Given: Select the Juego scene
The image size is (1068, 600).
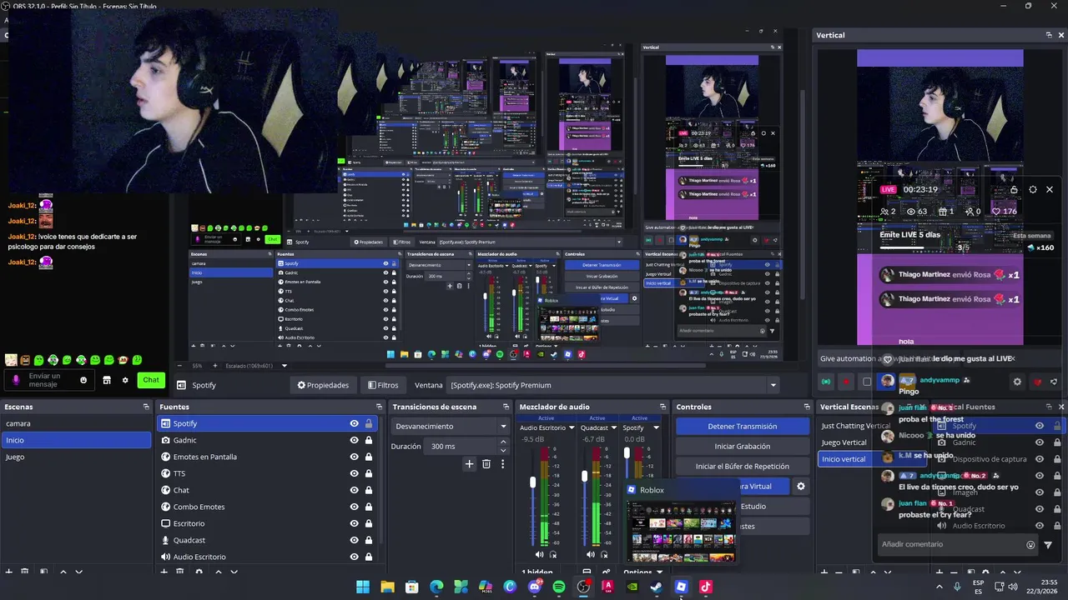Looking at the screenshot, I should (x=75, y=457).
